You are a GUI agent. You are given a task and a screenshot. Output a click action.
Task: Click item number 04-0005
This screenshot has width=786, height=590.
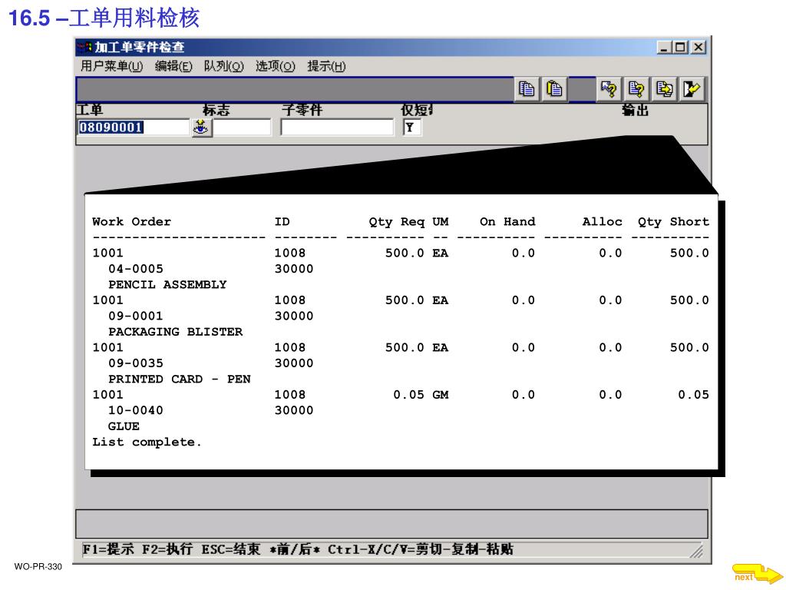click(135, 269)
